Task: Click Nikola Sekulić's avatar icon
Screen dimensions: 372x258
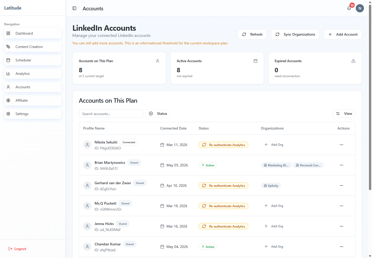Action: pyautogui.click(x=87, y=145)
